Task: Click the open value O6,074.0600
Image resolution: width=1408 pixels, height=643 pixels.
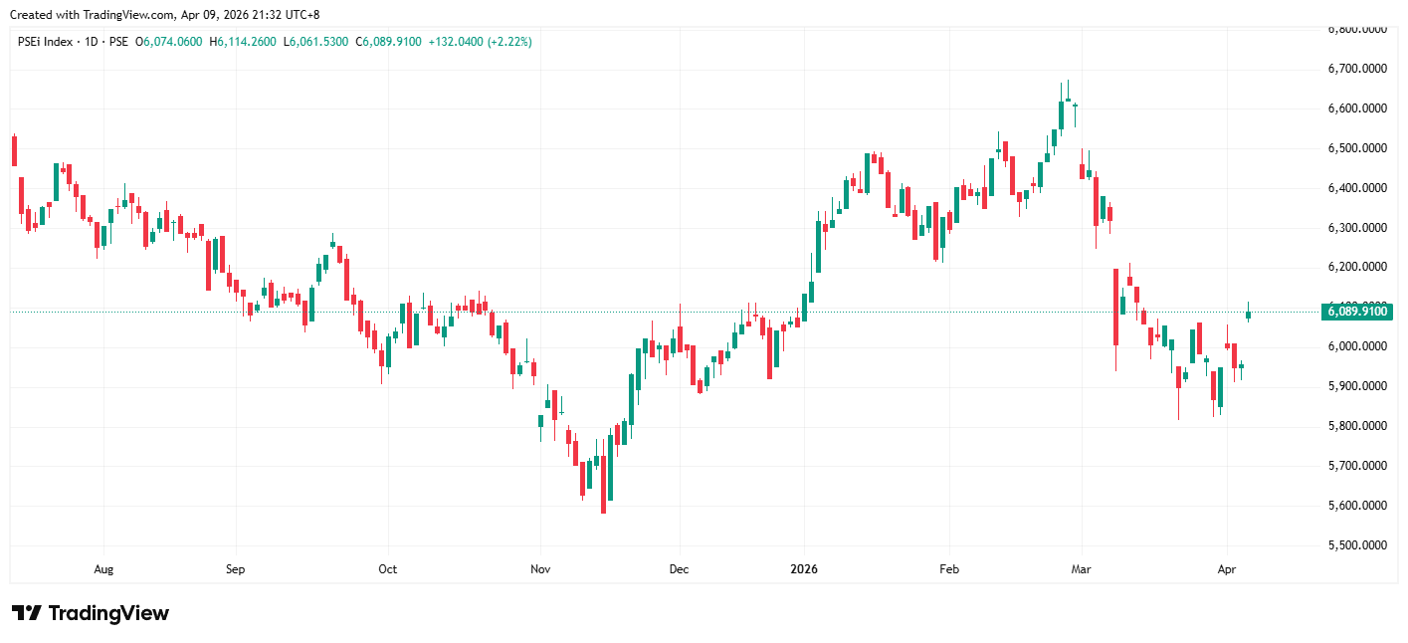Action: (x=169, y=42)
